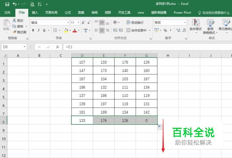232x158 pixels.
Task: Open the Customize Quick Access Toolbar dropdown
Action: tap(47, 4)
